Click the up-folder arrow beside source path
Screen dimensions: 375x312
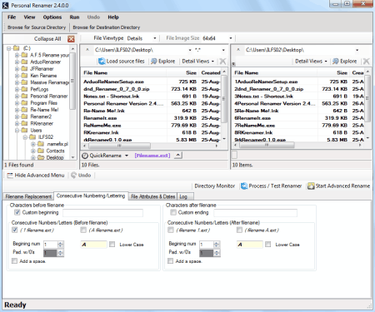87,50
